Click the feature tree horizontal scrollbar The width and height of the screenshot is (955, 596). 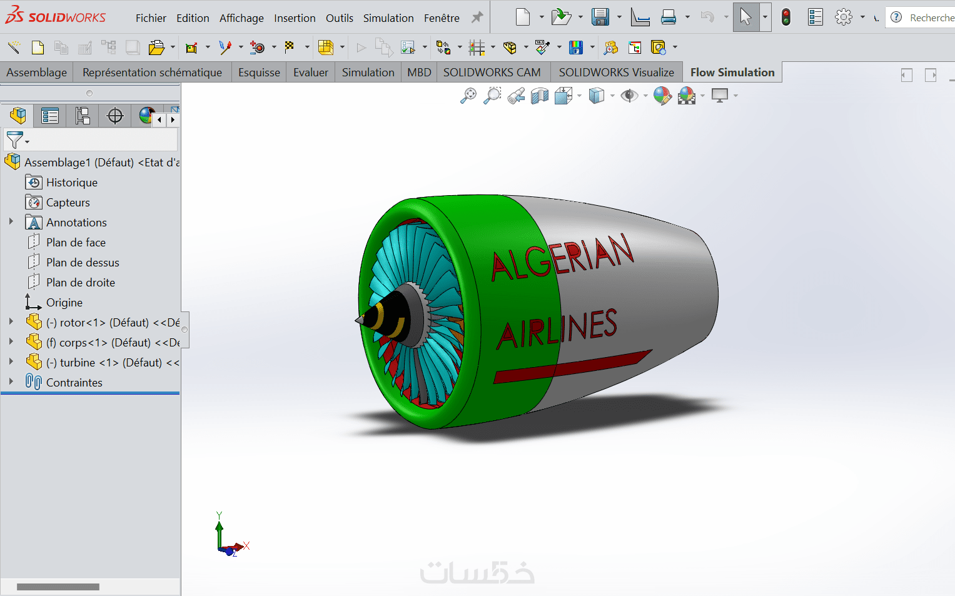tap(58, 587)
